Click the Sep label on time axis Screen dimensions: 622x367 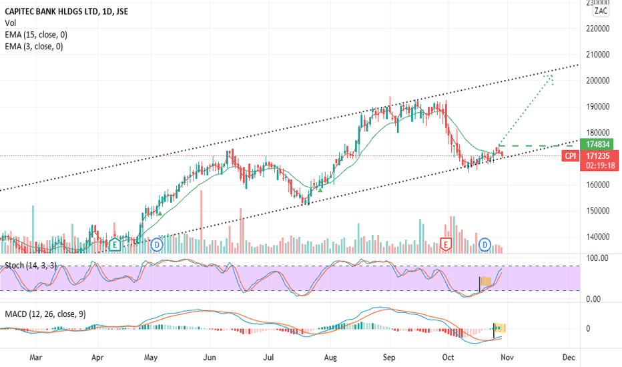[389, 358]
